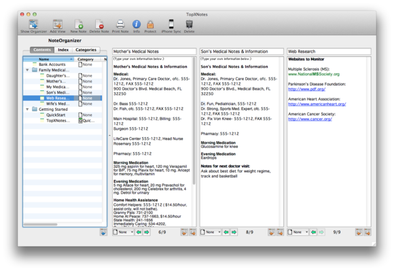The width and height of the screenshot is (394, 271).
Task: Go to next note in Mother's Medical Notes pane
Action: (x=147, y=232)
